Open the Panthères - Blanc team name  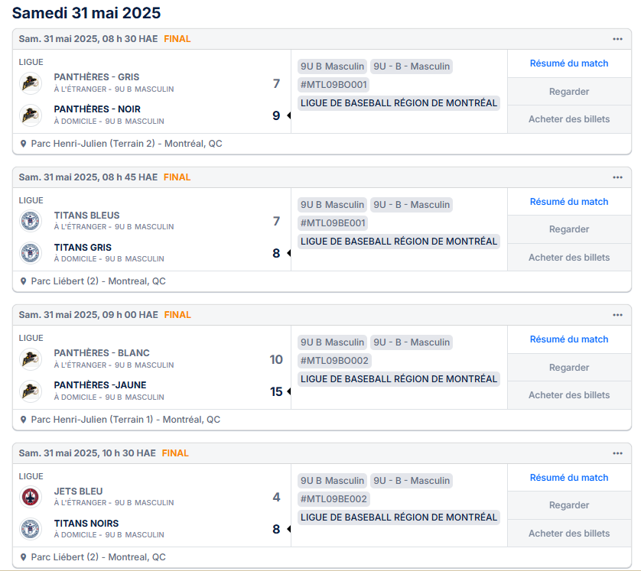coord(102,353)
